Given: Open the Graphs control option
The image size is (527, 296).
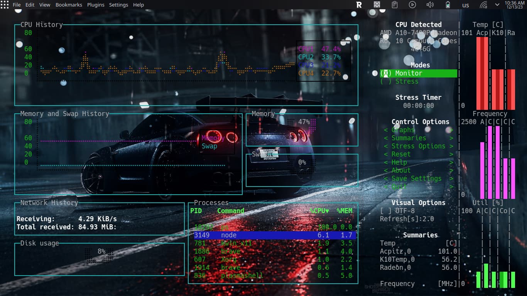Looking at the screenshot, I should (x=419, y=130).
